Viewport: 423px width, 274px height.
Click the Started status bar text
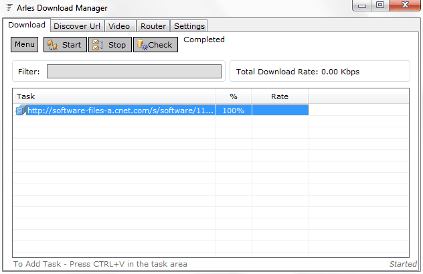tap(403, 264)
